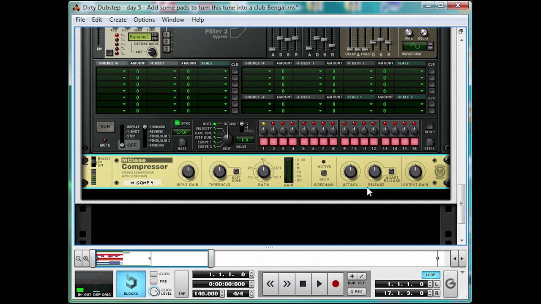Open first Dest 1 dropdown in right matrix
Viewport: 541px width, 304px height.
coord(309,71)
